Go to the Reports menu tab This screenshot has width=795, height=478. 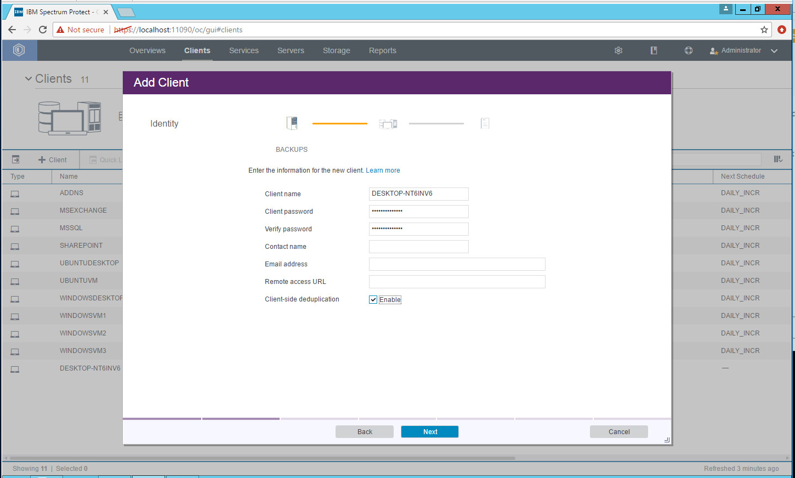pyautogui.click(x=382, y=50)
